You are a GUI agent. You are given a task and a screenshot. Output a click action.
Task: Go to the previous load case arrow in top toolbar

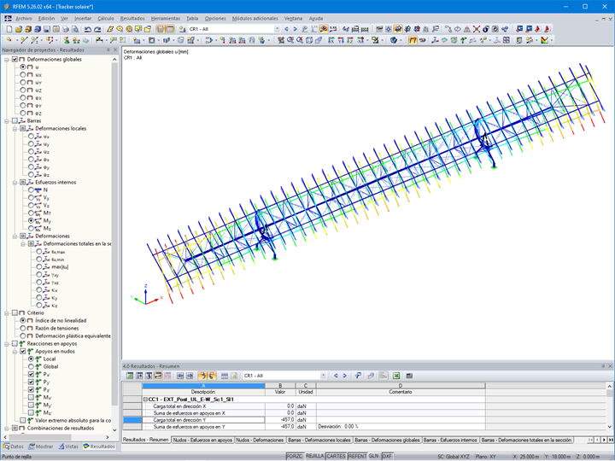pos(286,29)
